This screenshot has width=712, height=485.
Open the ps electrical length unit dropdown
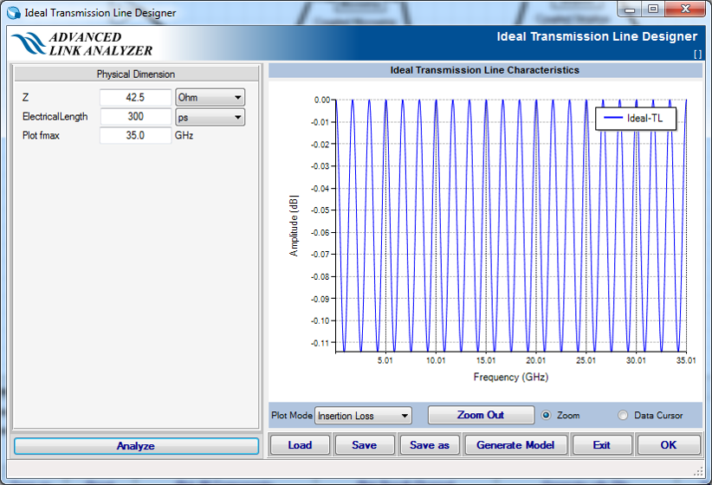coord(210,117)
